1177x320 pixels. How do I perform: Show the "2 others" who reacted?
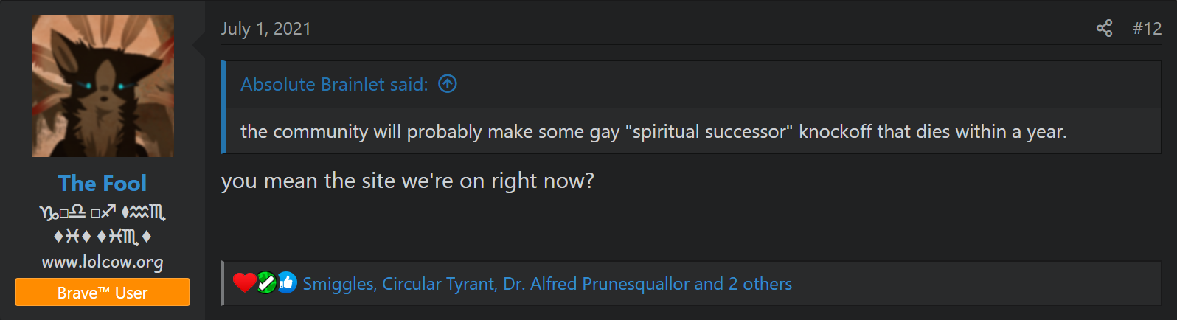760,284
